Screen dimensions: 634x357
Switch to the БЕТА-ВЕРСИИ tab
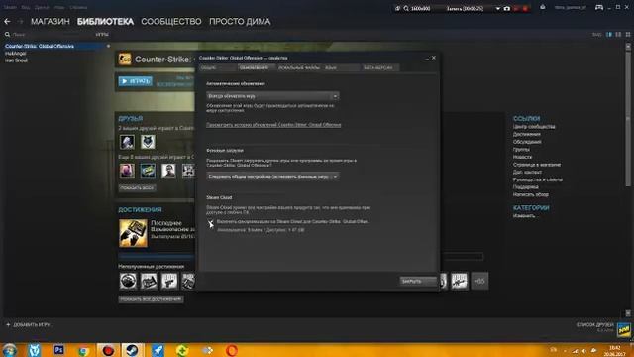379,68
